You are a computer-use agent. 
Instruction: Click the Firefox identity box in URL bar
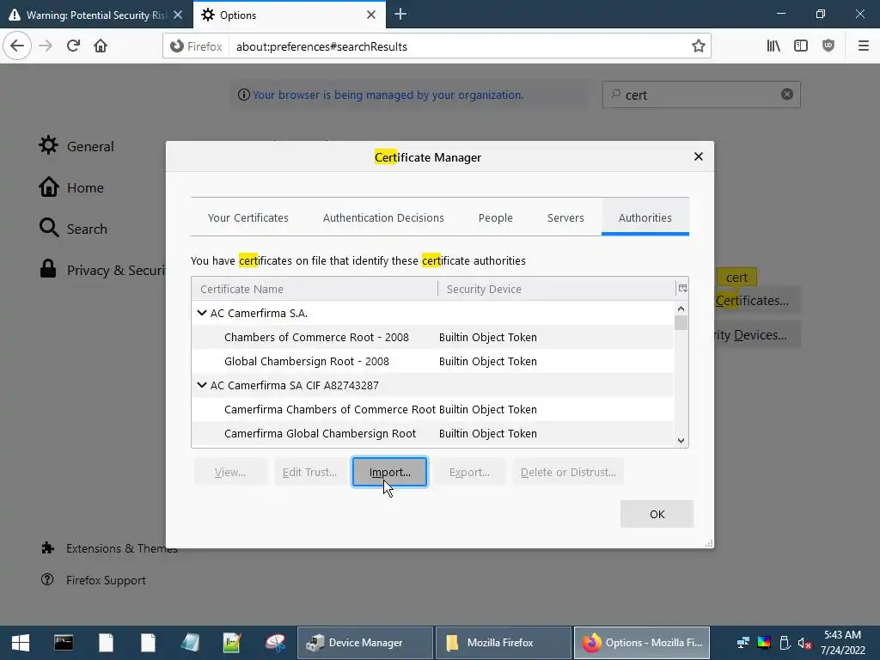click(x=197, y=46)
